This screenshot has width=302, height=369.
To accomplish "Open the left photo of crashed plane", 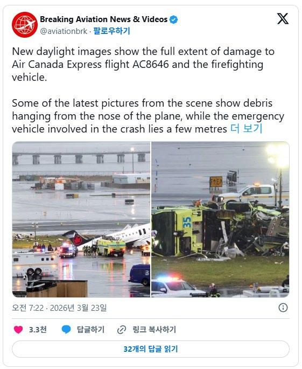I will (x=81, y=219).
